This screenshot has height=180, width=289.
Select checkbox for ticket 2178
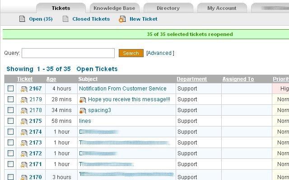click(x=10, y=110)
